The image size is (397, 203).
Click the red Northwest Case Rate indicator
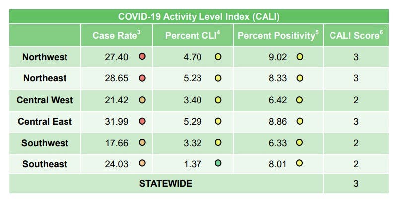142,57
